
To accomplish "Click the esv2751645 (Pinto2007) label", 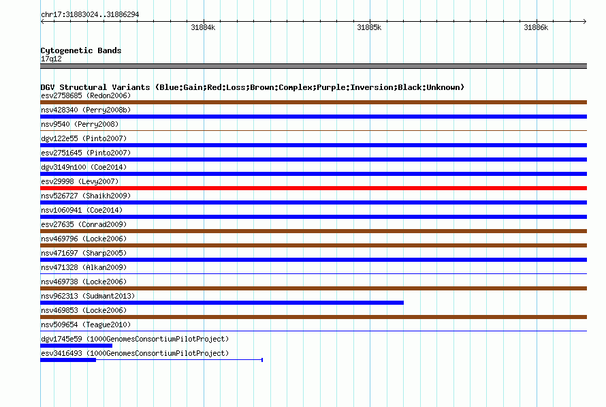I will (86, 153).
